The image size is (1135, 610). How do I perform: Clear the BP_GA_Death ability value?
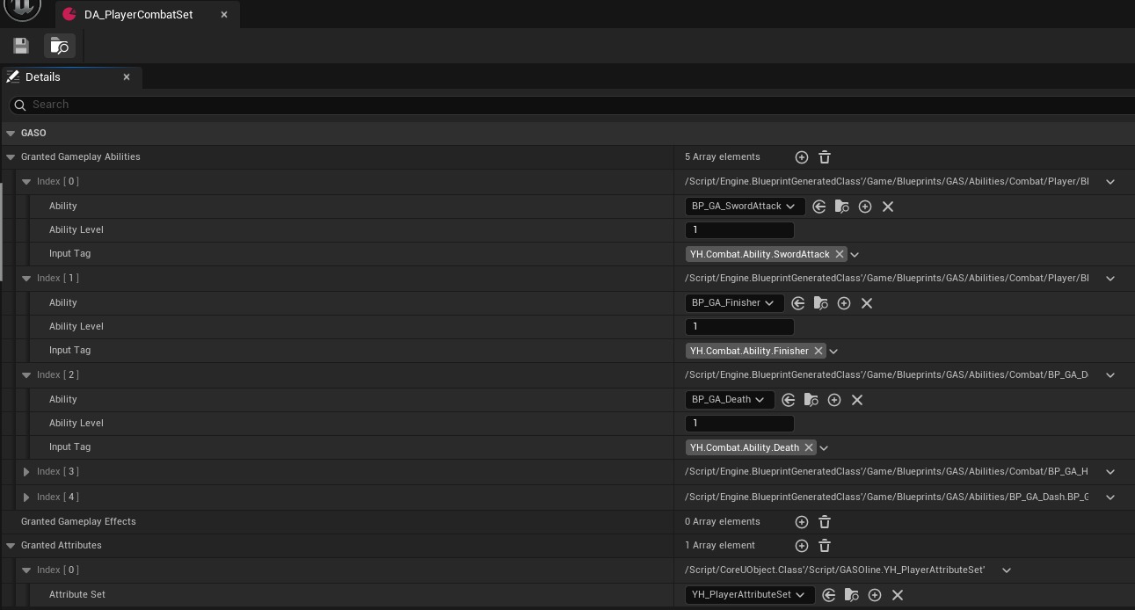coord(857,400)
